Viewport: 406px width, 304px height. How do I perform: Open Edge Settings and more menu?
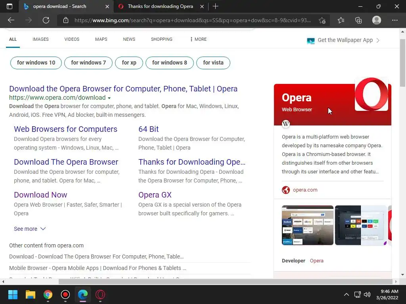[395, 20]
